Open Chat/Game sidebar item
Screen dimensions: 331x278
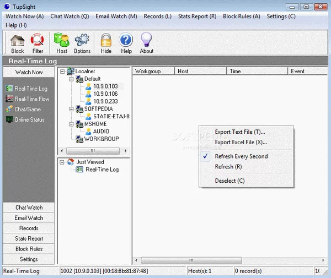[28, 110]
